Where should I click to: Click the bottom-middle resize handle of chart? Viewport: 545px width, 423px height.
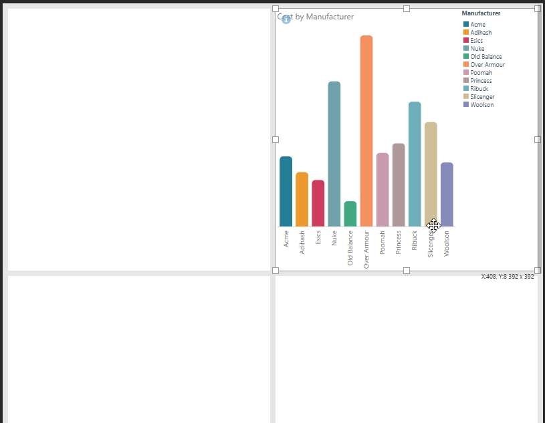click(407, 271)
